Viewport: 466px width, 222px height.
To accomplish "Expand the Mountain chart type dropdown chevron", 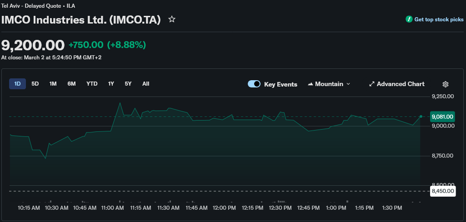I will [348, 84].
